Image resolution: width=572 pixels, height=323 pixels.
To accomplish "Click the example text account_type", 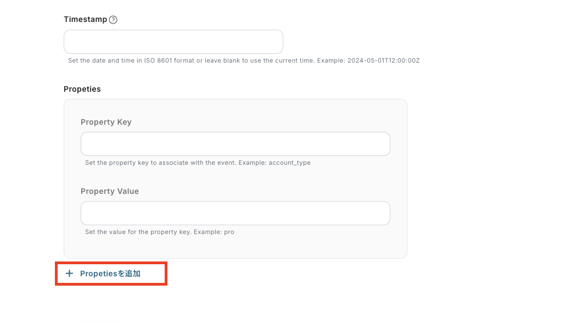I will [x=289, y=163].
